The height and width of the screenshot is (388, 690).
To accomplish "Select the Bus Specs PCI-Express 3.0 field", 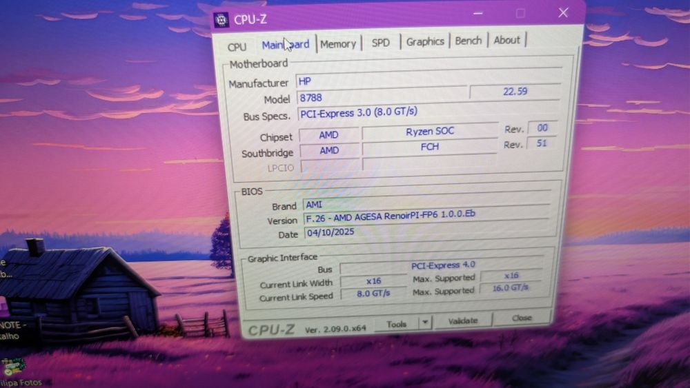I will pos(429,111).
